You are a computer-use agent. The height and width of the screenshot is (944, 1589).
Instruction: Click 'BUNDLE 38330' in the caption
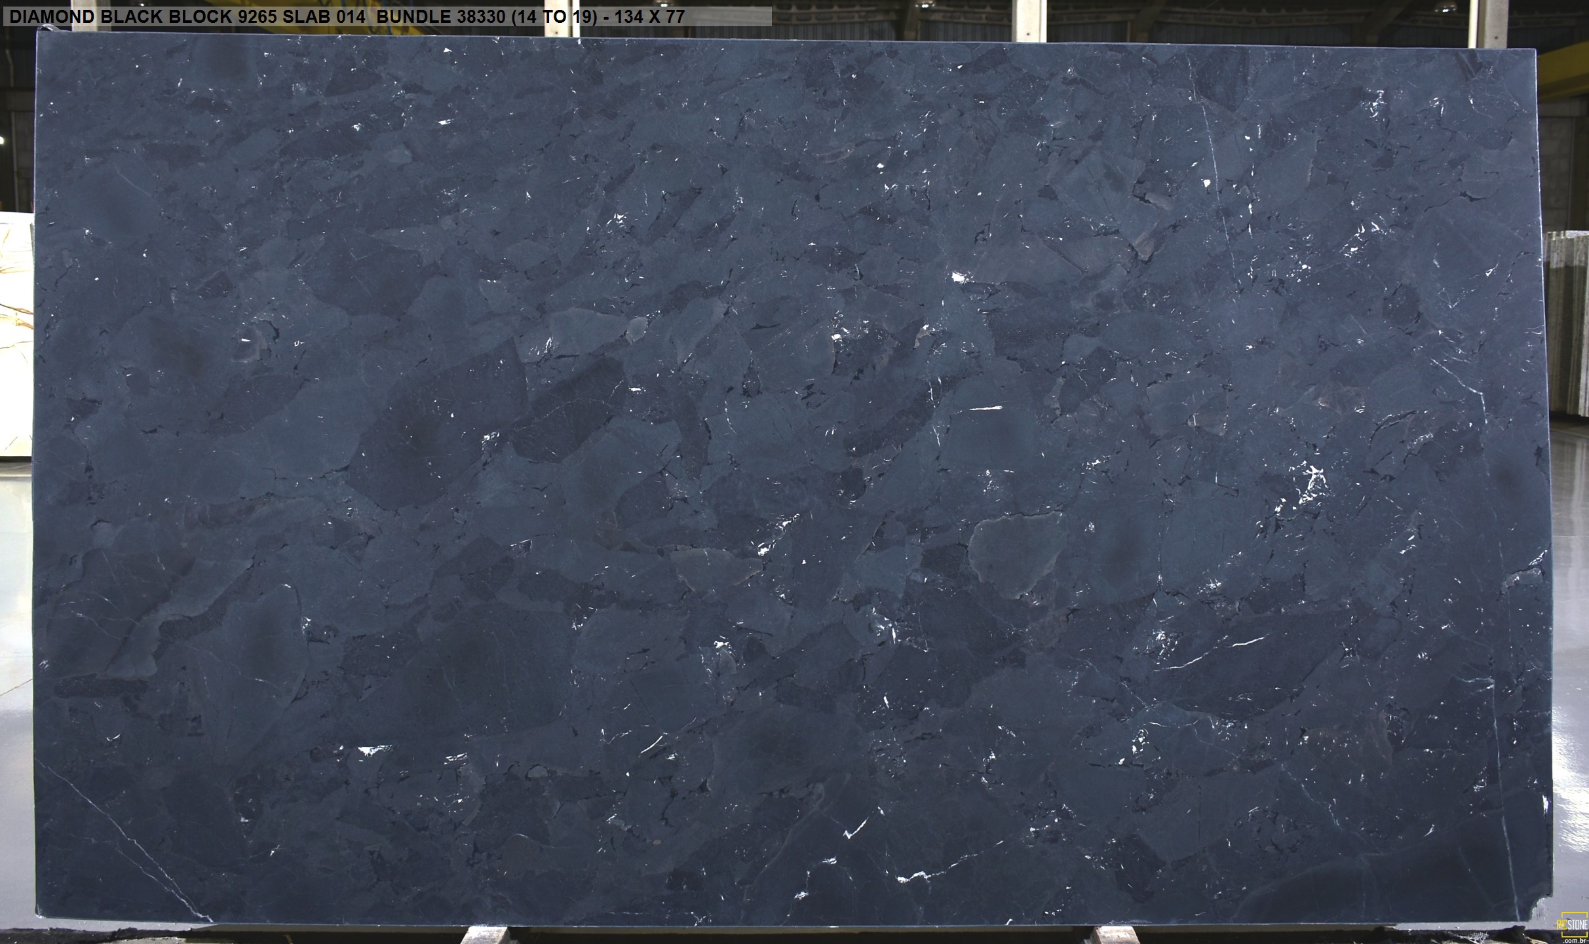(440, 17)
